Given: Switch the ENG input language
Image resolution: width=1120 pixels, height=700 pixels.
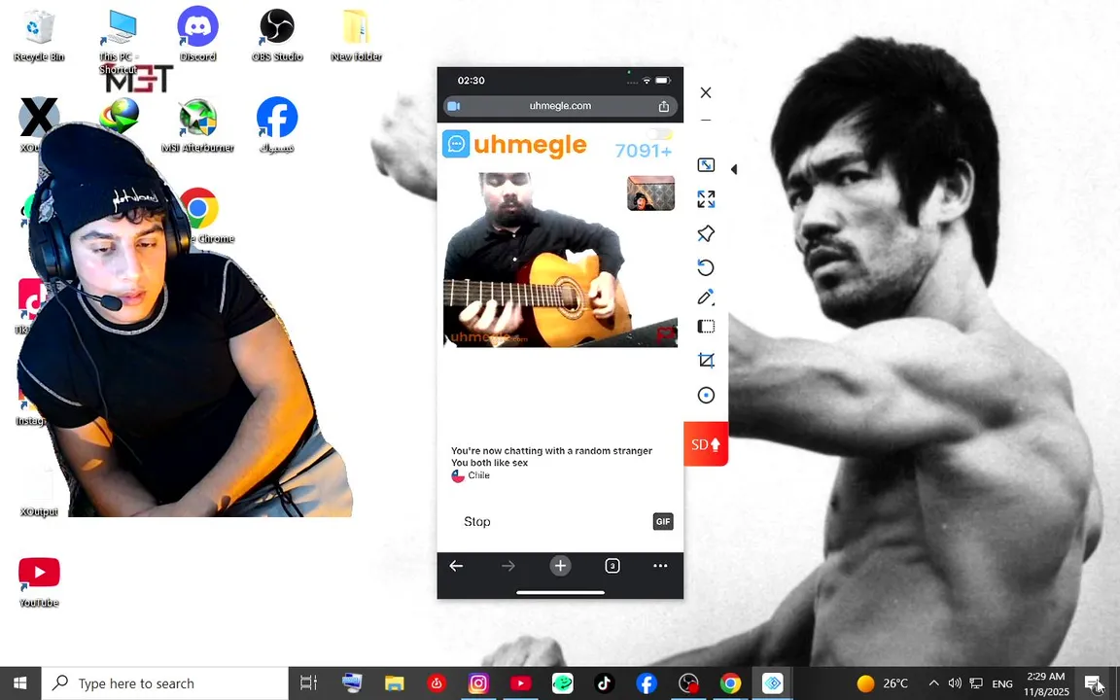Looking at the screenshot, I should pos(1002,684).
